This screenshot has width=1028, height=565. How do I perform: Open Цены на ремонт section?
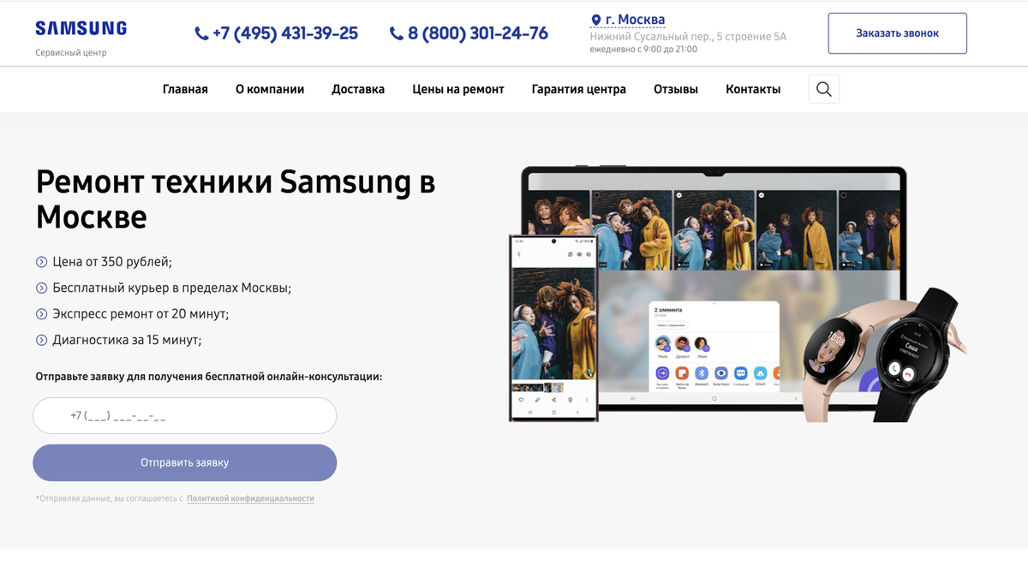[x=458, y=89]
